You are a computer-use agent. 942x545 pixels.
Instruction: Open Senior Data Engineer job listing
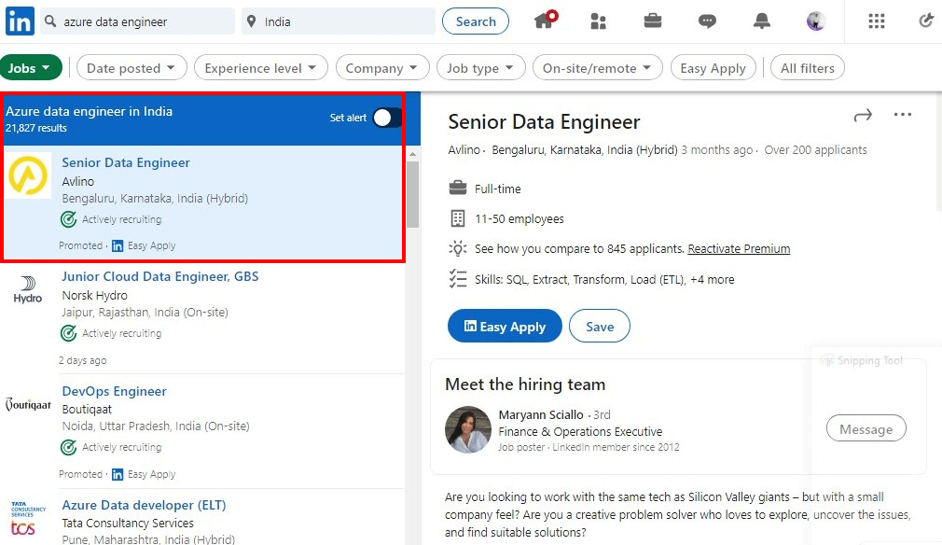pos(126,162)
